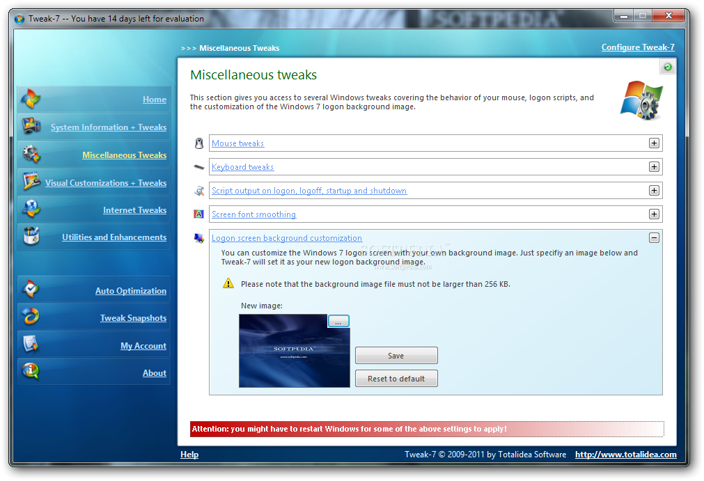Click the logon background image preview

[294, 350]
